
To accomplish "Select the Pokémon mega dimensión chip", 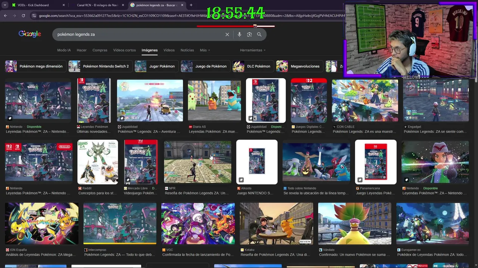I will coord(35,66).
